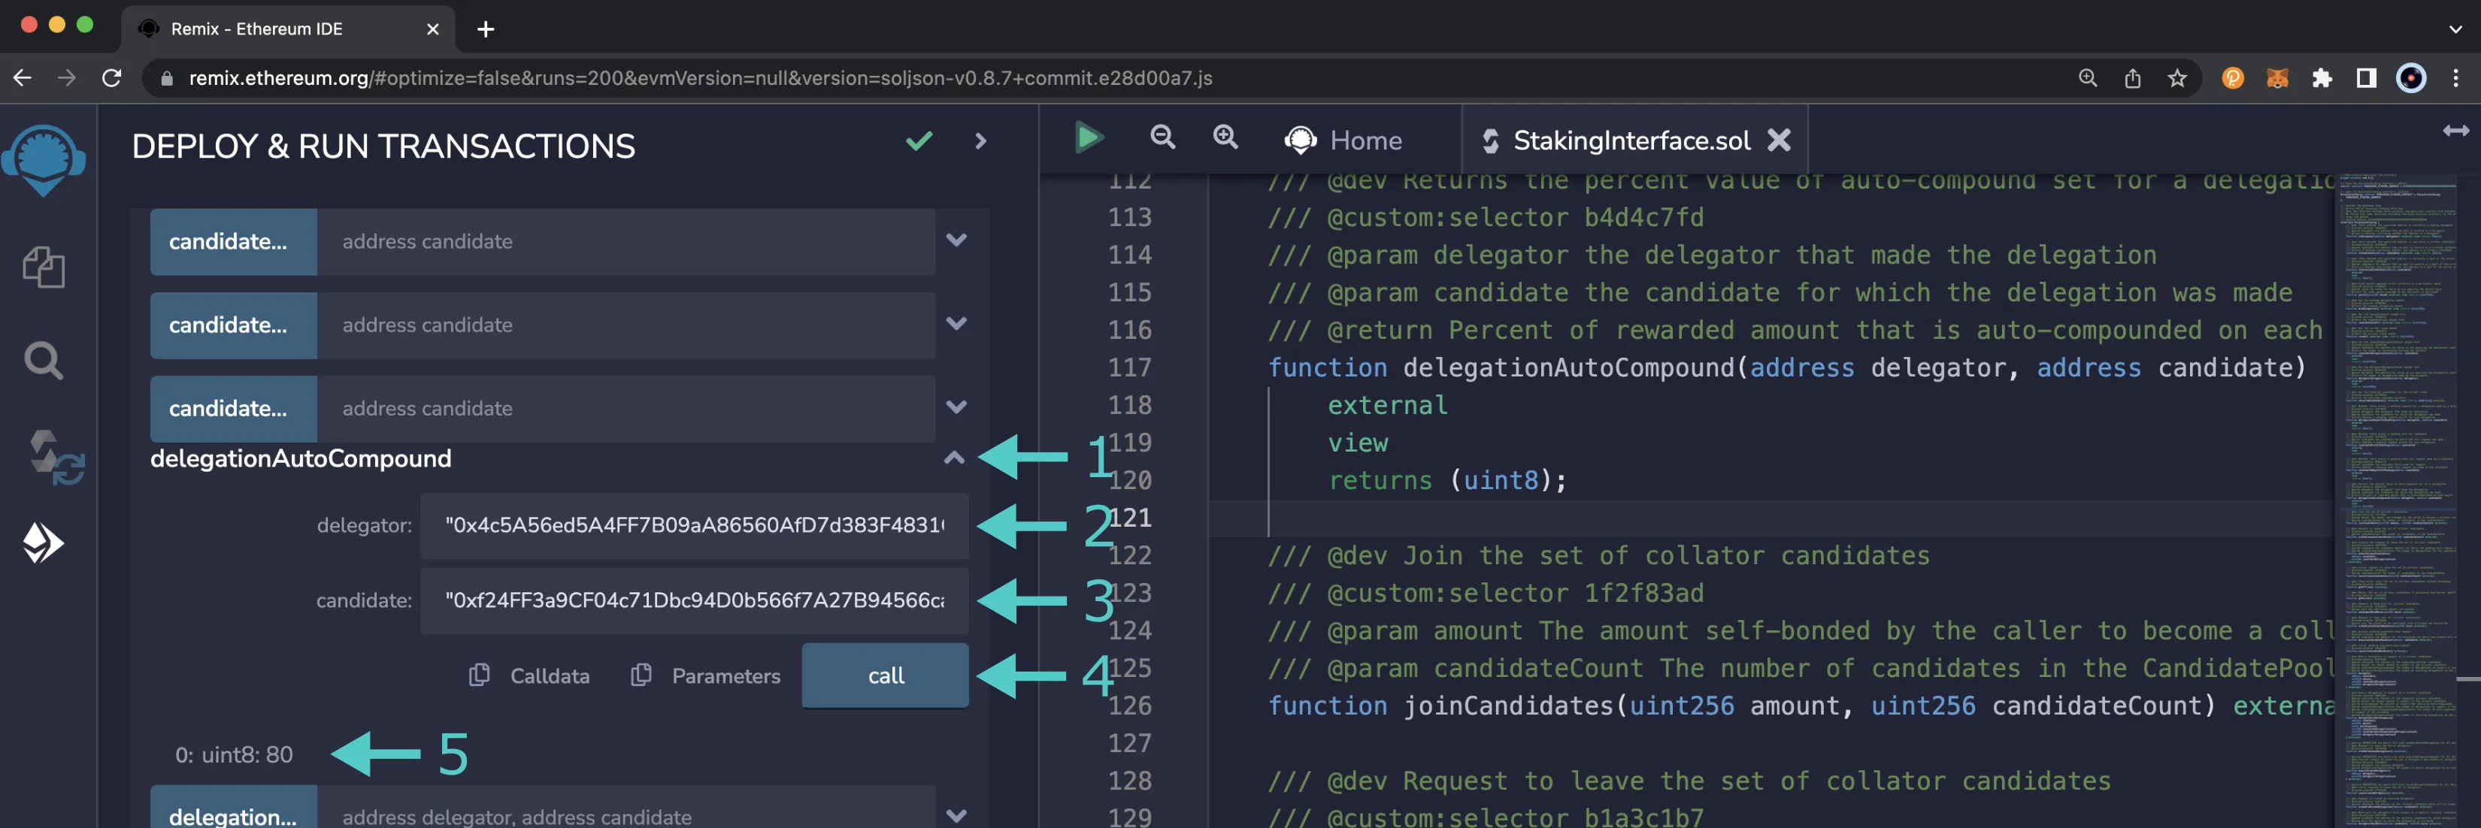Screen dimensions: 2481x828
Task: Click DEPLOY & RUN TRANSACTIONS title
Action: (x=383, y=147)
